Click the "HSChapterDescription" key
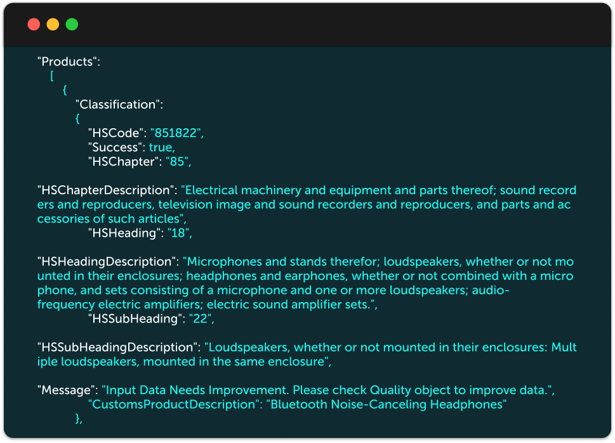Image resolution: width=615 pixels, height=443 pixels. 107,190
